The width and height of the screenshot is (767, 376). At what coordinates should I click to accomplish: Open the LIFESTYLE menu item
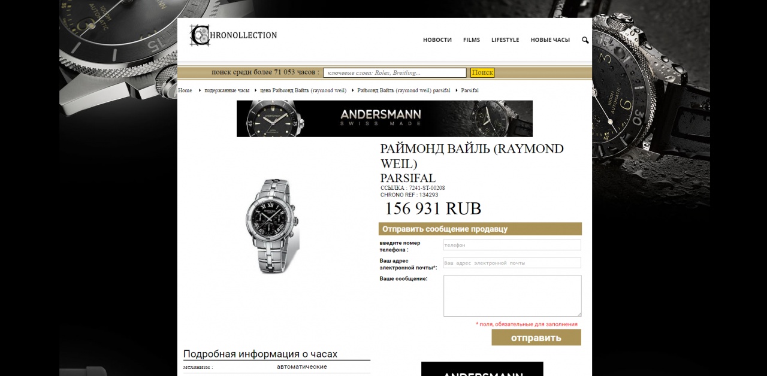505,40
